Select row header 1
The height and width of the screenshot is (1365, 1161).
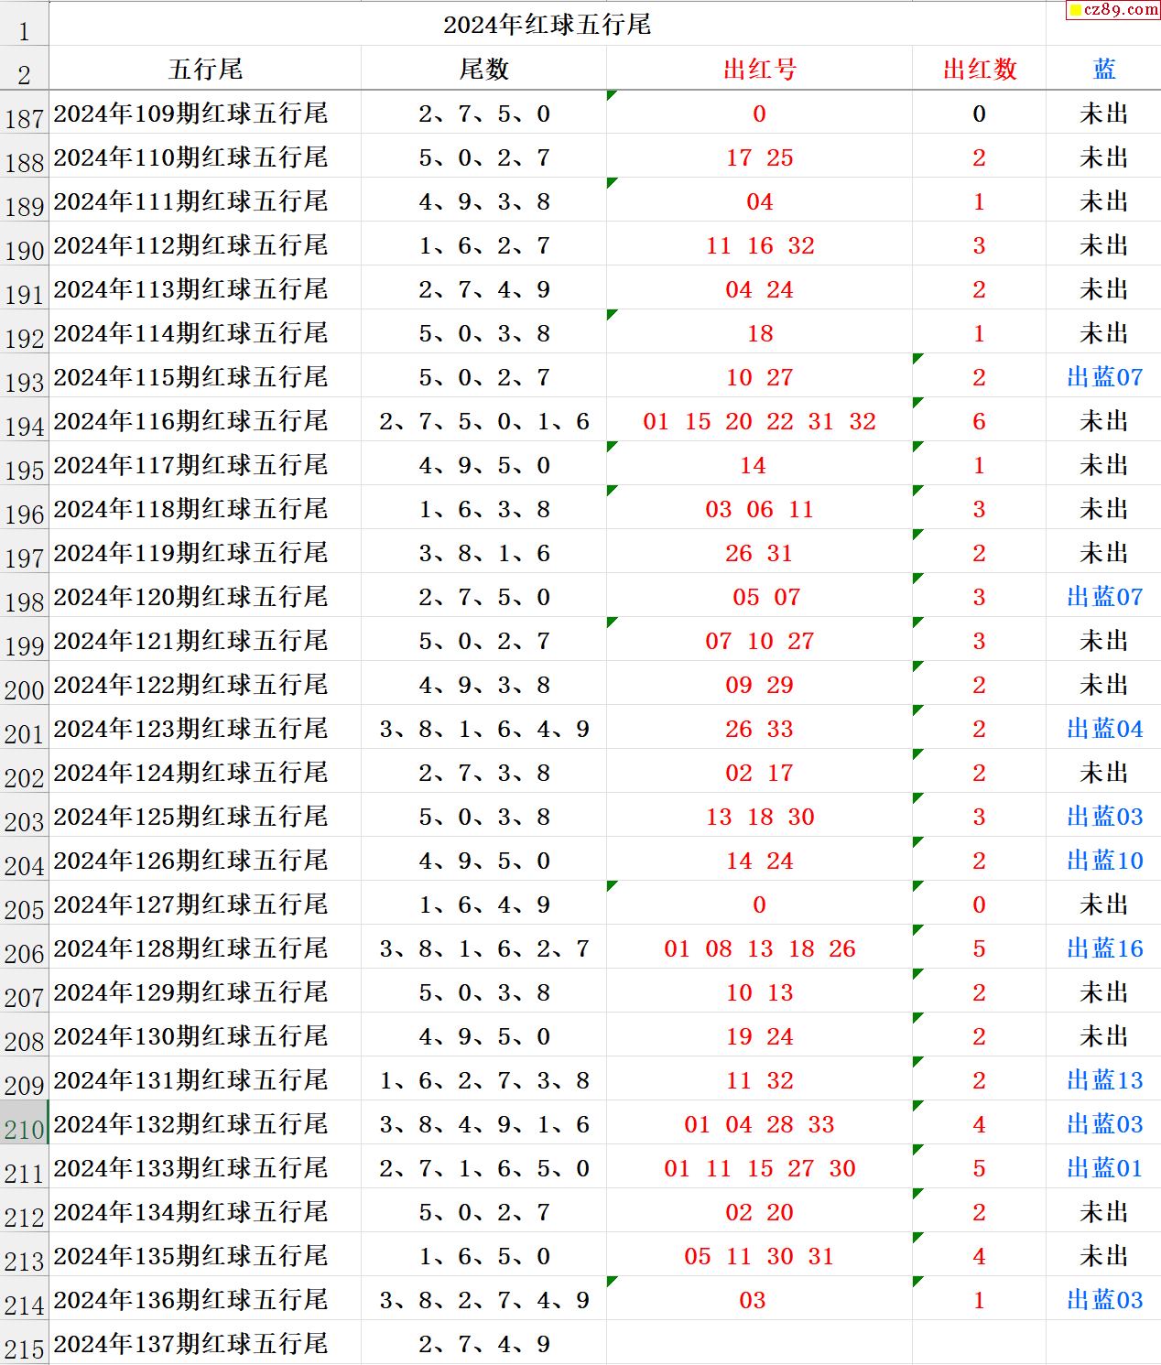tap(24, 24)
